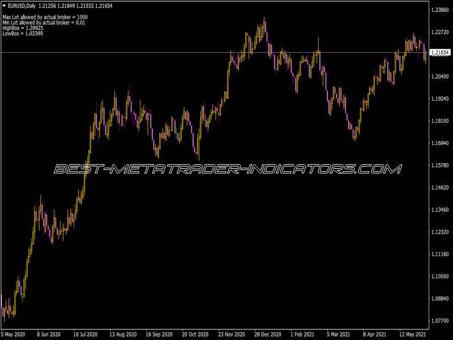Click the 'Min Lot allowed by actual broker = 0.01' line
The image size is (453, 340).
[44, 23]
